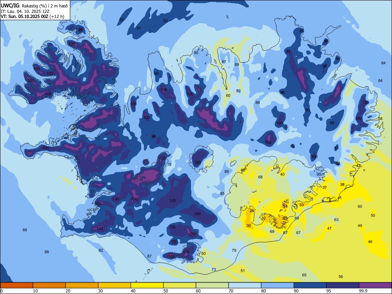Click the 10–20 orange legend swatch

pyautogui.click(x=49, y=285)
